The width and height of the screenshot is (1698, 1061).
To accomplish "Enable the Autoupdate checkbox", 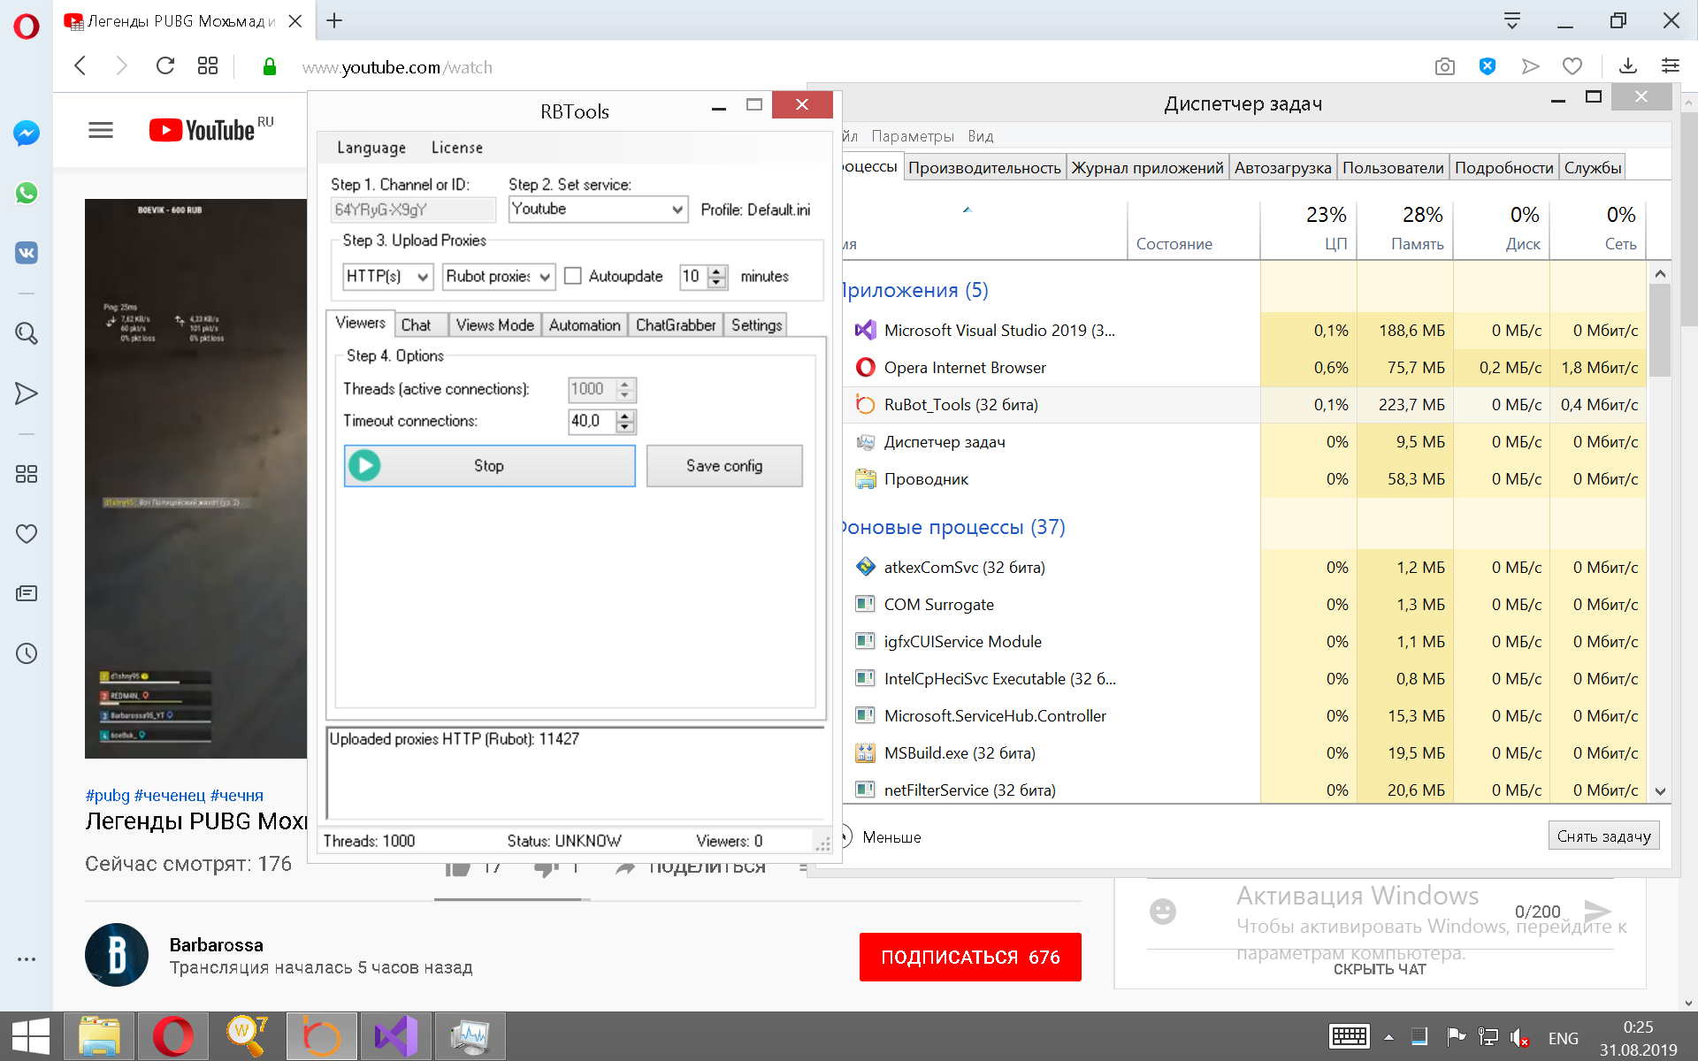I will point(573,276).
